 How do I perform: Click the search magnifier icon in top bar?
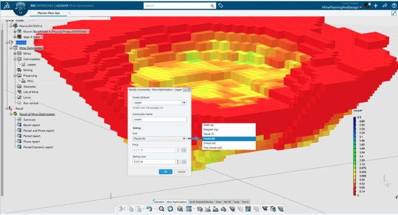coord(212,6)
